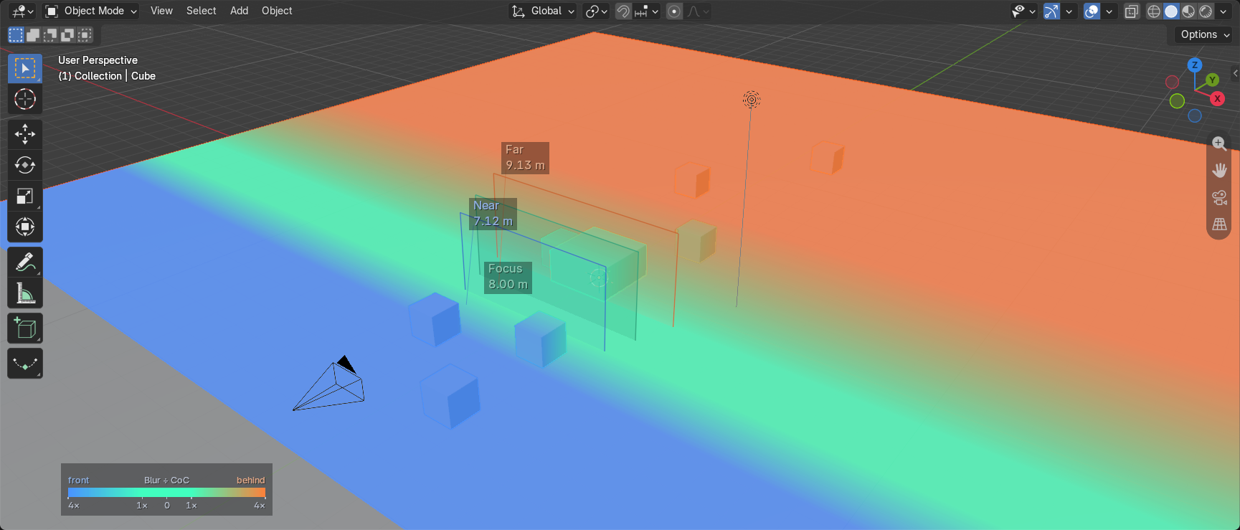
Task: Set selection mode to extend
Action: [33, 34]
